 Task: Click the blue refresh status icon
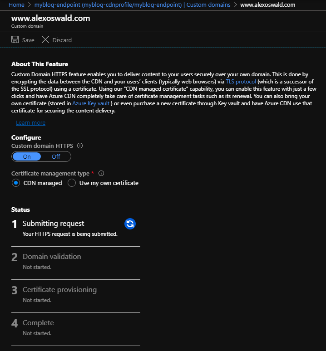(130, 224)
